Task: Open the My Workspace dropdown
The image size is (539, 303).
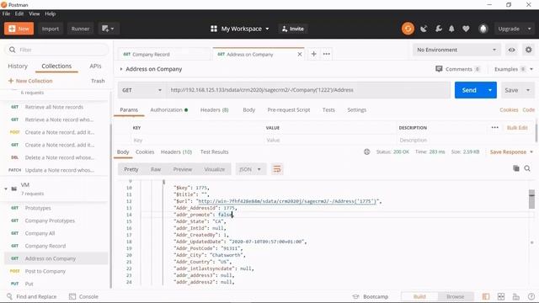Action: tap(239, 29)
